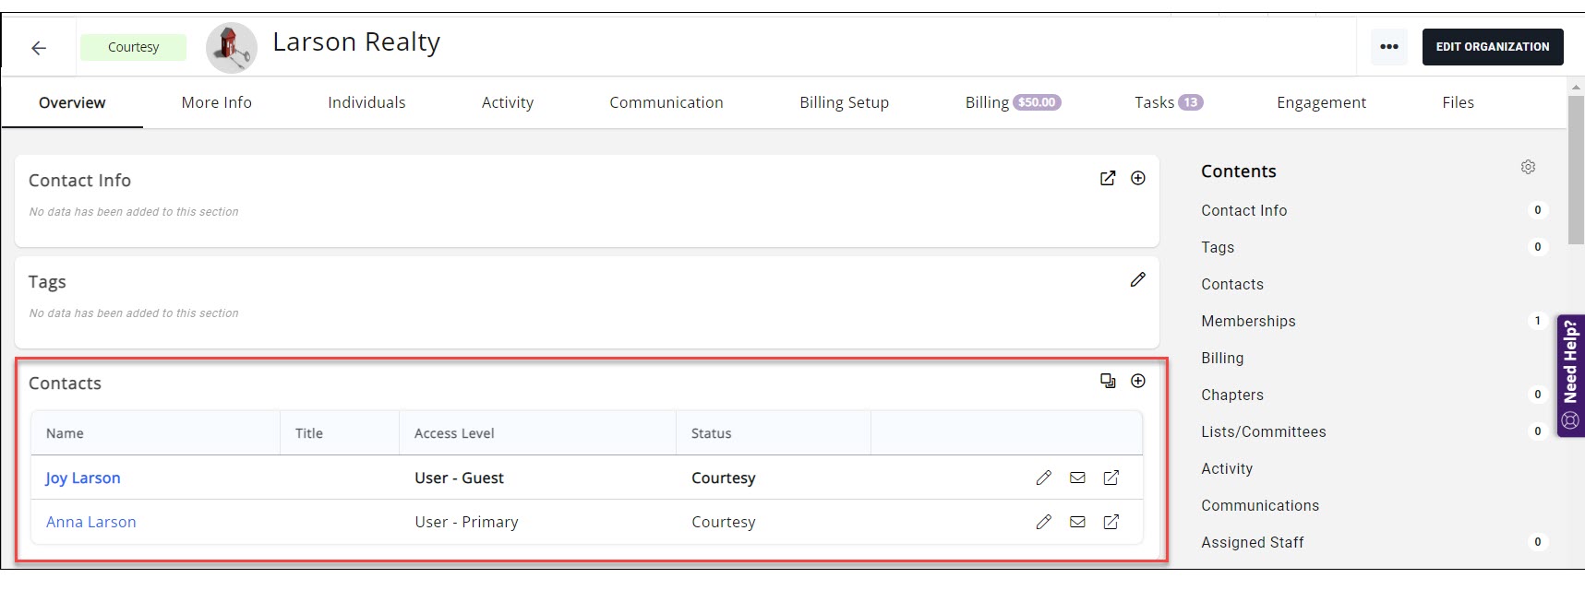Open Joy Larson's record in new window
The width and height of the screenshot is (1585, 590).
pyautogui.click(x=1111, y=478)
